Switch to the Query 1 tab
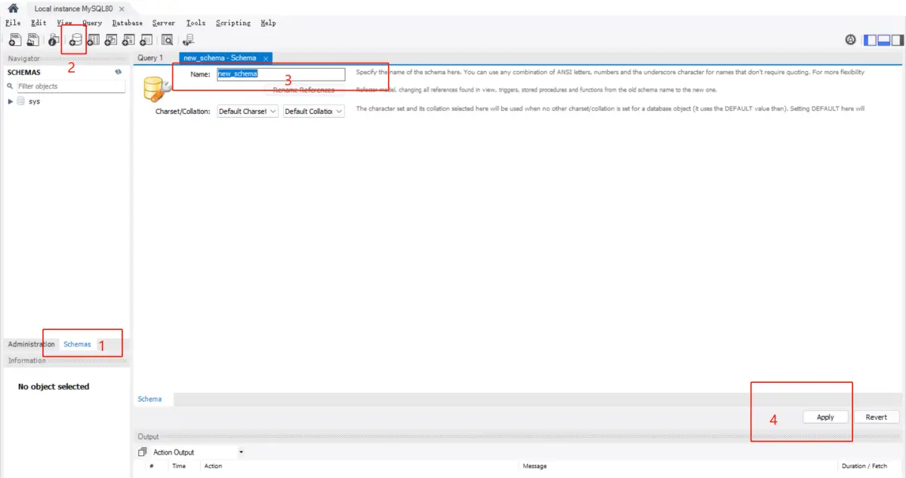906x478 pixels. (150, 58)
